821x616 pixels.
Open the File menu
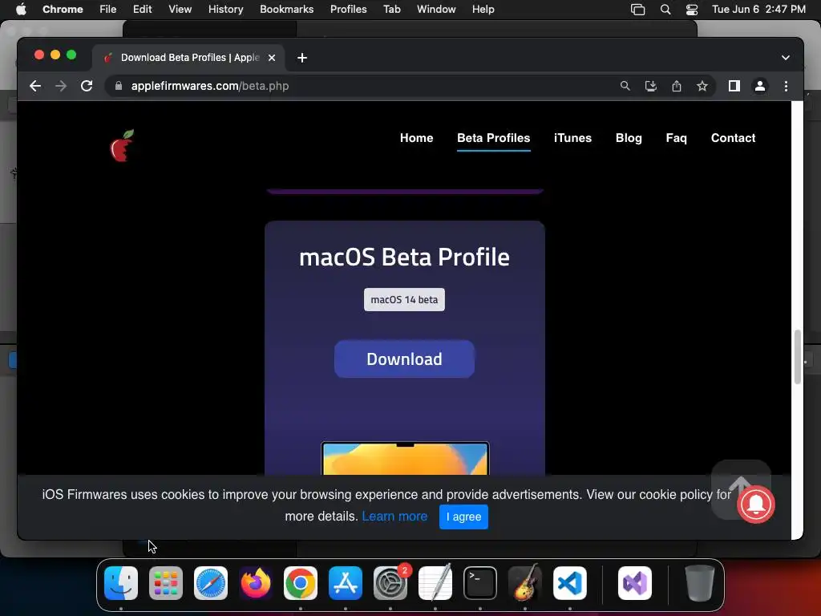(108, 10)
